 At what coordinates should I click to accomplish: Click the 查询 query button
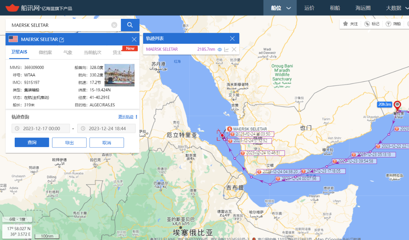click(32, 143)
